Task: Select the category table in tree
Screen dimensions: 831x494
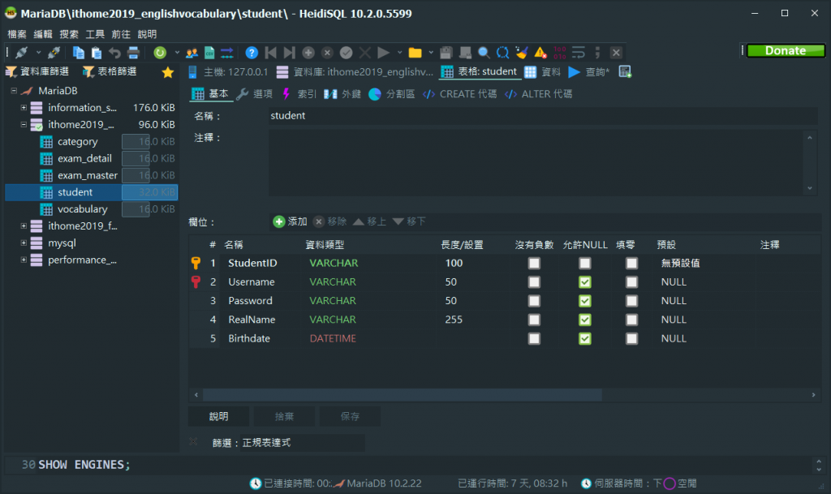Action: tap(77, 141)
